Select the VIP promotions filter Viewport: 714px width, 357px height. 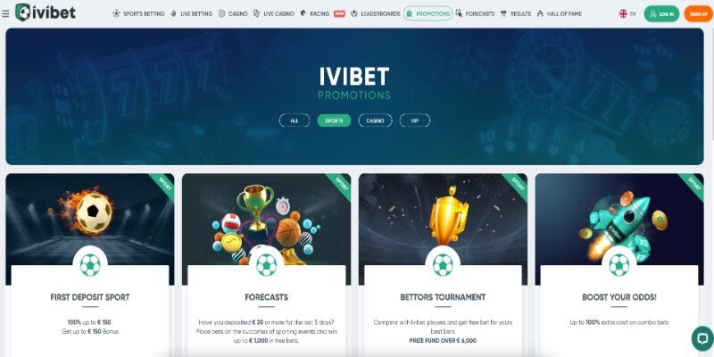point(415,120)
